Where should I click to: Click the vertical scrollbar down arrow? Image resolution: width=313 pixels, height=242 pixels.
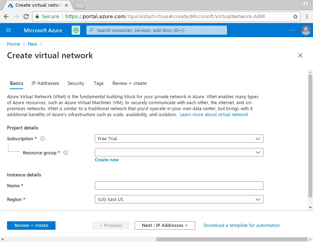(310, 208)
